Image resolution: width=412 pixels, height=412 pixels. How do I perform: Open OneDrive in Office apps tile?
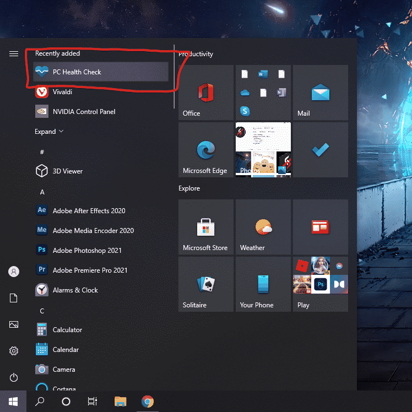pos(245,93)
